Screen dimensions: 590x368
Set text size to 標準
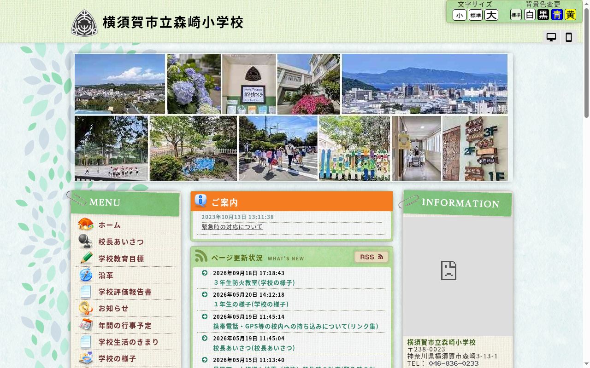476,15
